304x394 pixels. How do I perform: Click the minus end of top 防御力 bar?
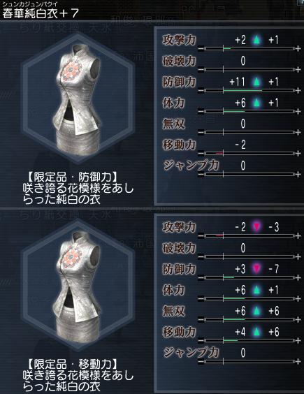[201, 90]
